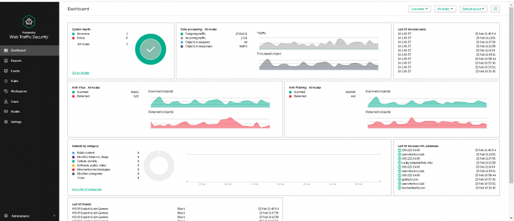The height and width of the screenshot is (221, 514).
Task: Click the Anti-Phishing Scanned objects green chart
Action: 427,102
